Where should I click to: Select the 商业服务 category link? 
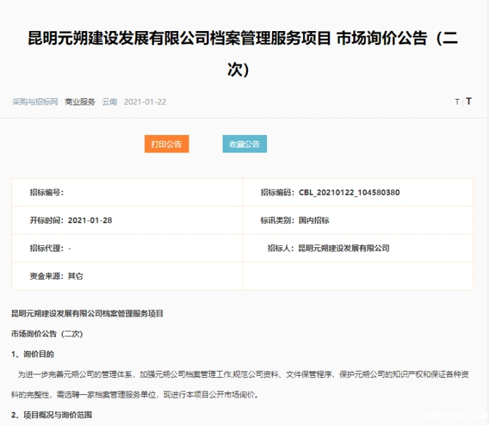80,102
